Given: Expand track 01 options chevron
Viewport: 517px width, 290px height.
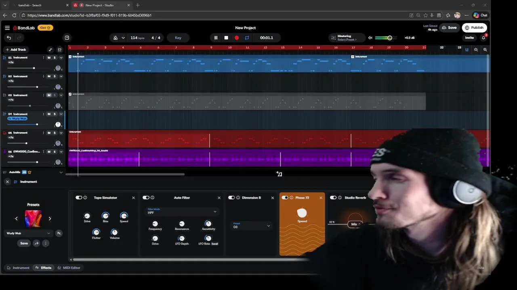Looking at the screenshot, I should 61,58.
